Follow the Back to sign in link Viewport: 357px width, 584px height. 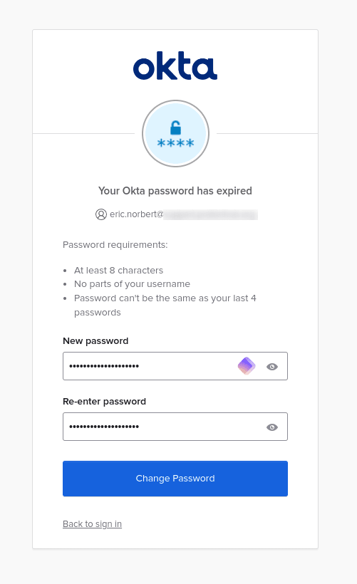click(93, 524)
